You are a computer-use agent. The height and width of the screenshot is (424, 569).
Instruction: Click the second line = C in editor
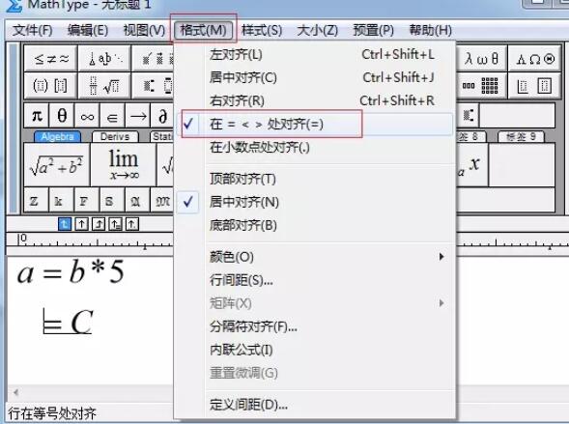pos(68,322)
